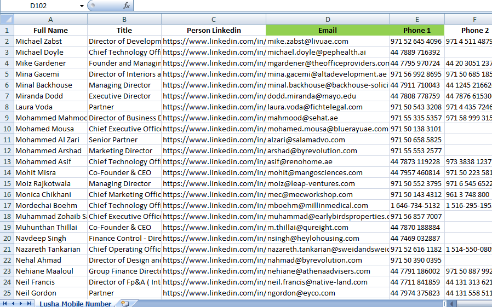This screenshot has width=492, height=307.
Task: Select the Mordechai Boehm name cell
Action: [50, 206]
